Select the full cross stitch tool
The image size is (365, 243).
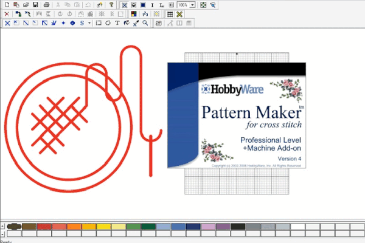tap(7, 23)
